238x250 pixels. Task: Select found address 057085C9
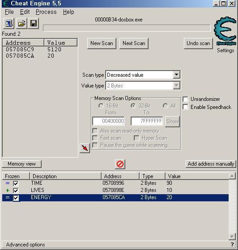click(20, 50)
